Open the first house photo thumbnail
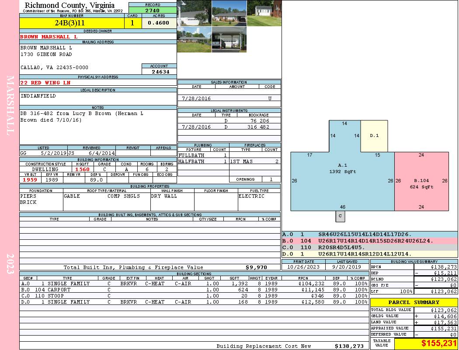The image size is (459, 350). coord(195,13)
